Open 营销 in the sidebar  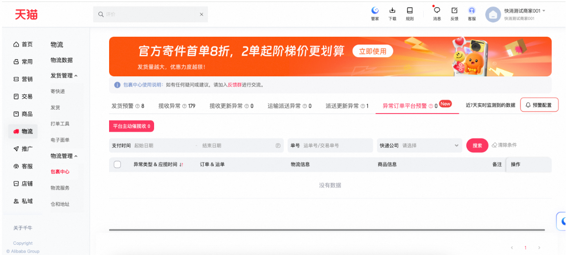point(23,79)
